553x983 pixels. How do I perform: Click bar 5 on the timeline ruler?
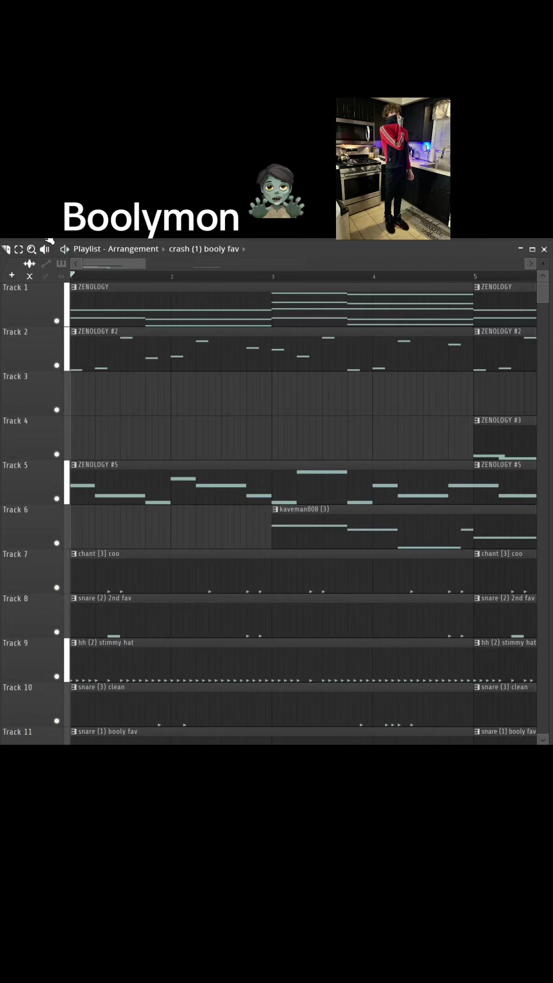(x=475, y=277)
